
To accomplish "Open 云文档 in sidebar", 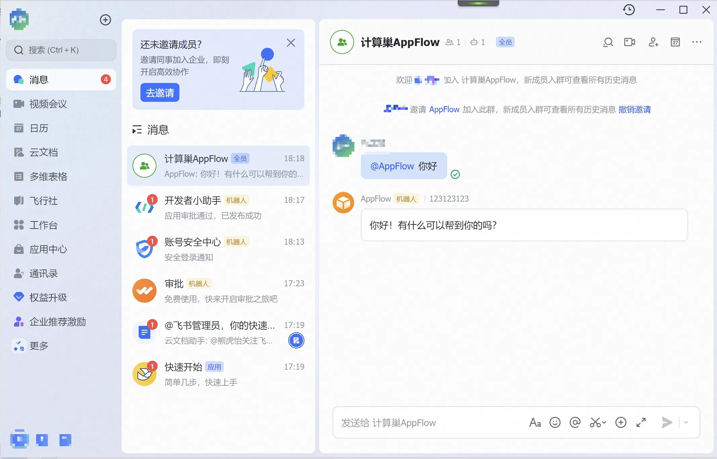I will (x=44, y=152).
